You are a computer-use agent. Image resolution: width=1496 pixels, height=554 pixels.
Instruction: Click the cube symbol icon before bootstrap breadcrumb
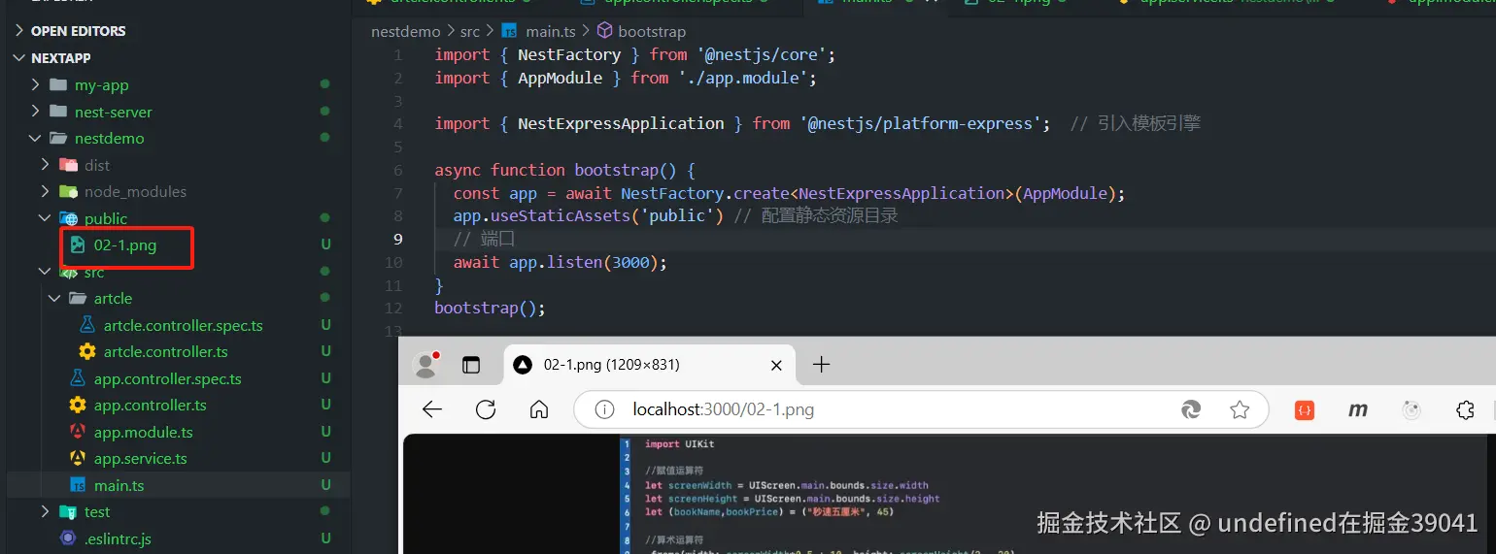(x=604, y=32)
